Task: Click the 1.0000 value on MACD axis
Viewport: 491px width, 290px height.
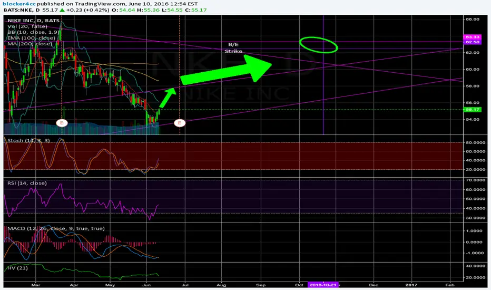Action: [475, 231]
